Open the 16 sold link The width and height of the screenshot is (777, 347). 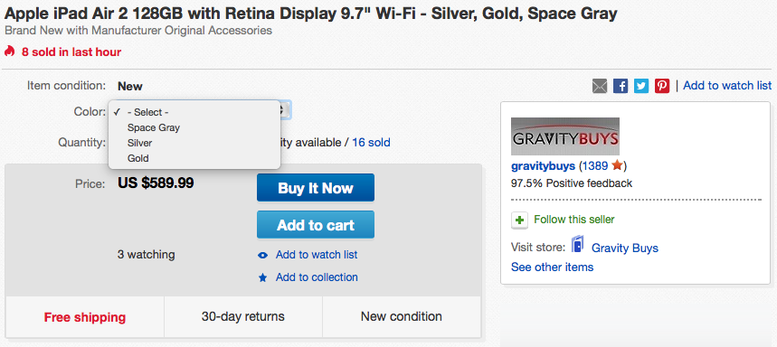click(x=371, y=143)
